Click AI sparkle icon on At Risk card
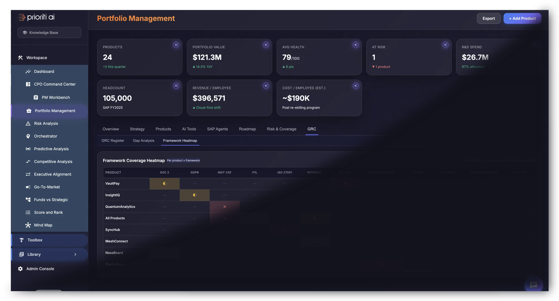This screenshot has height=301, width=559. tap(445, 45)
